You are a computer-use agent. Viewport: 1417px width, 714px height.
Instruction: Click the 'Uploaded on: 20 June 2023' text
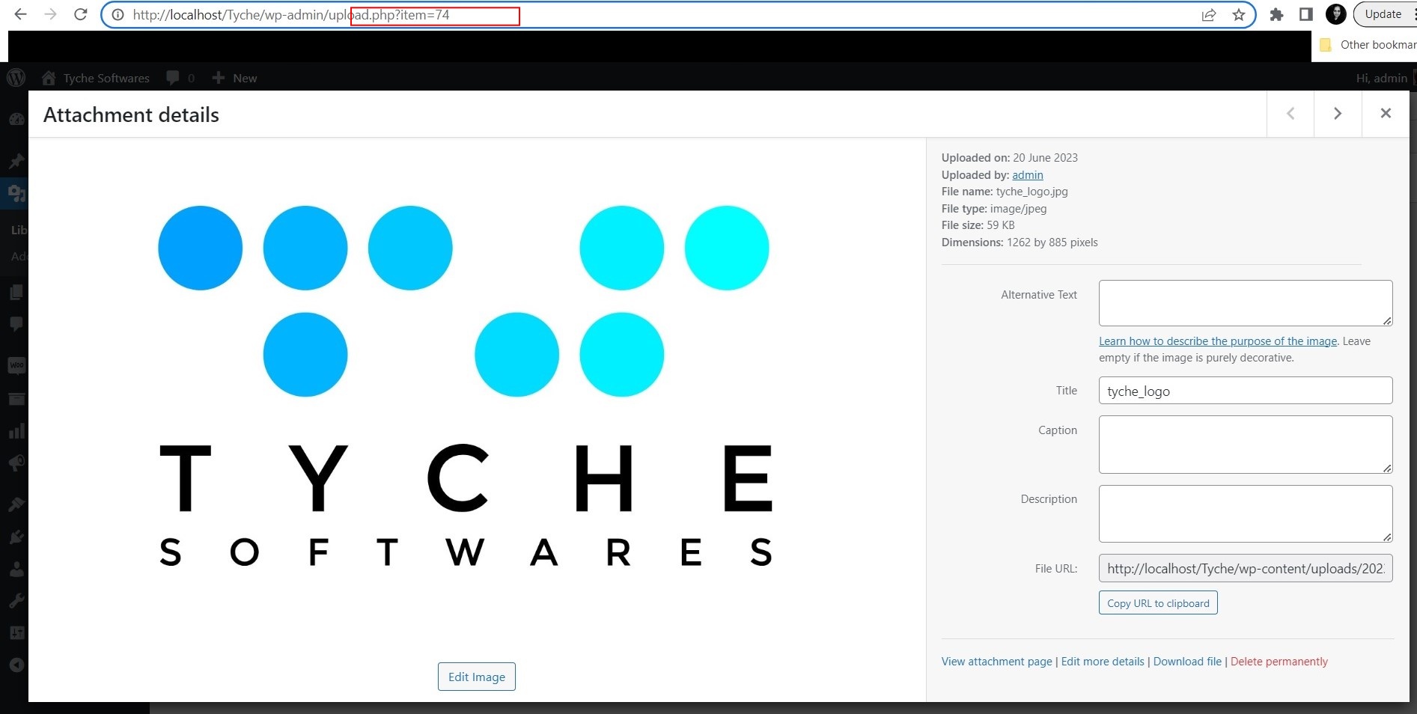pos(1010,158)
